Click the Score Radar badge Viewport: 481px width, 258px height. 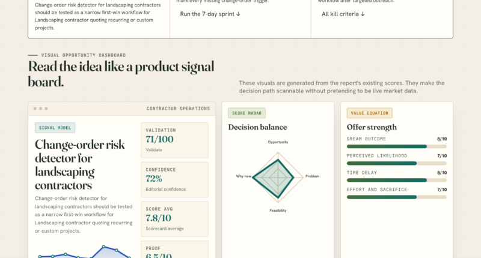247,113
